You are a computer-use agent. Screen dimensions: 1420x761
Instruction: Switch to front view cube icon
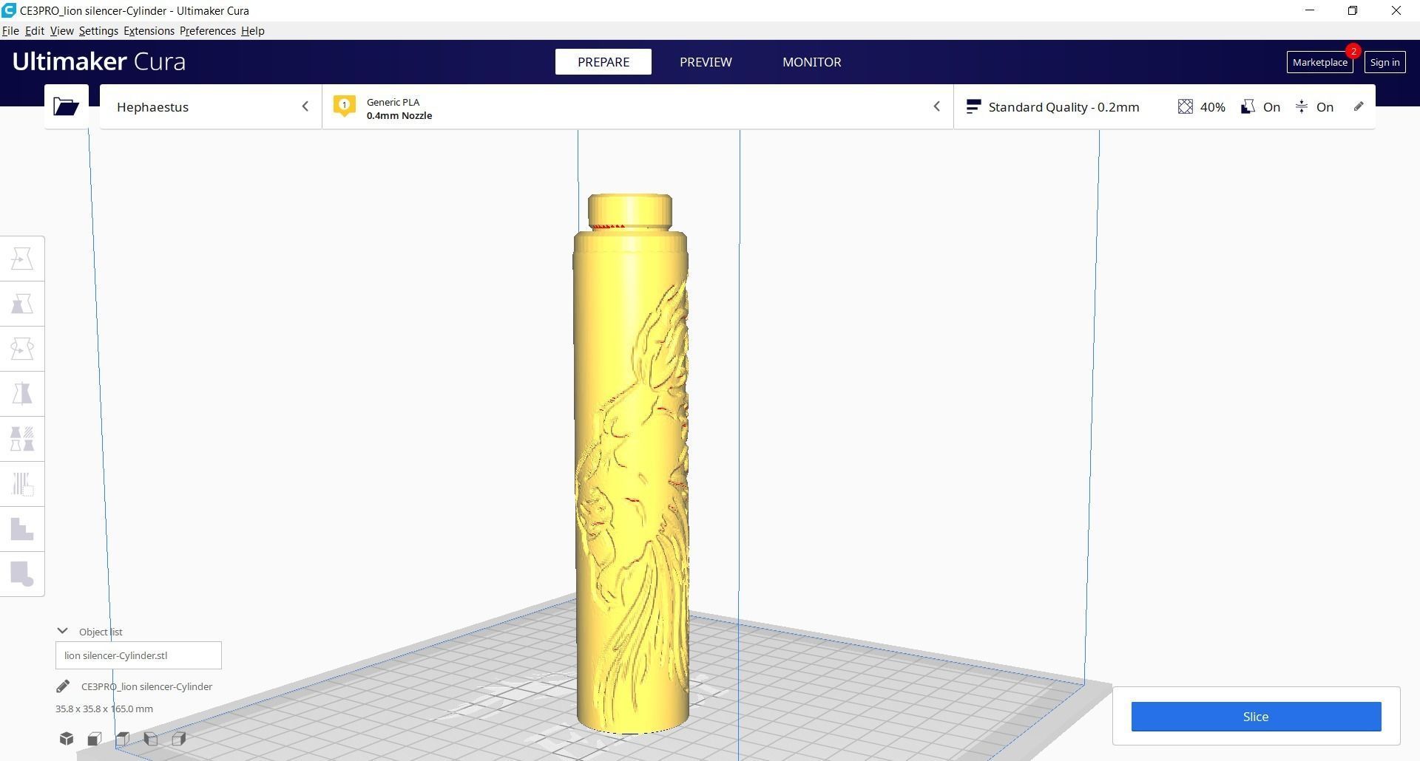tap(95, 739)
